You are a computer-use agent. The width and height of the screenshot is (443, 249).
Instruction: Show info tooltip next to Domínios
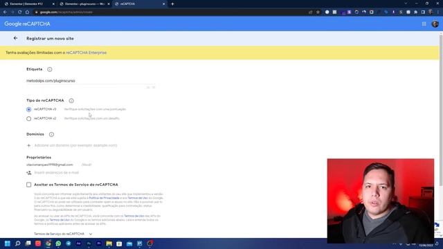tap(51, 134)
